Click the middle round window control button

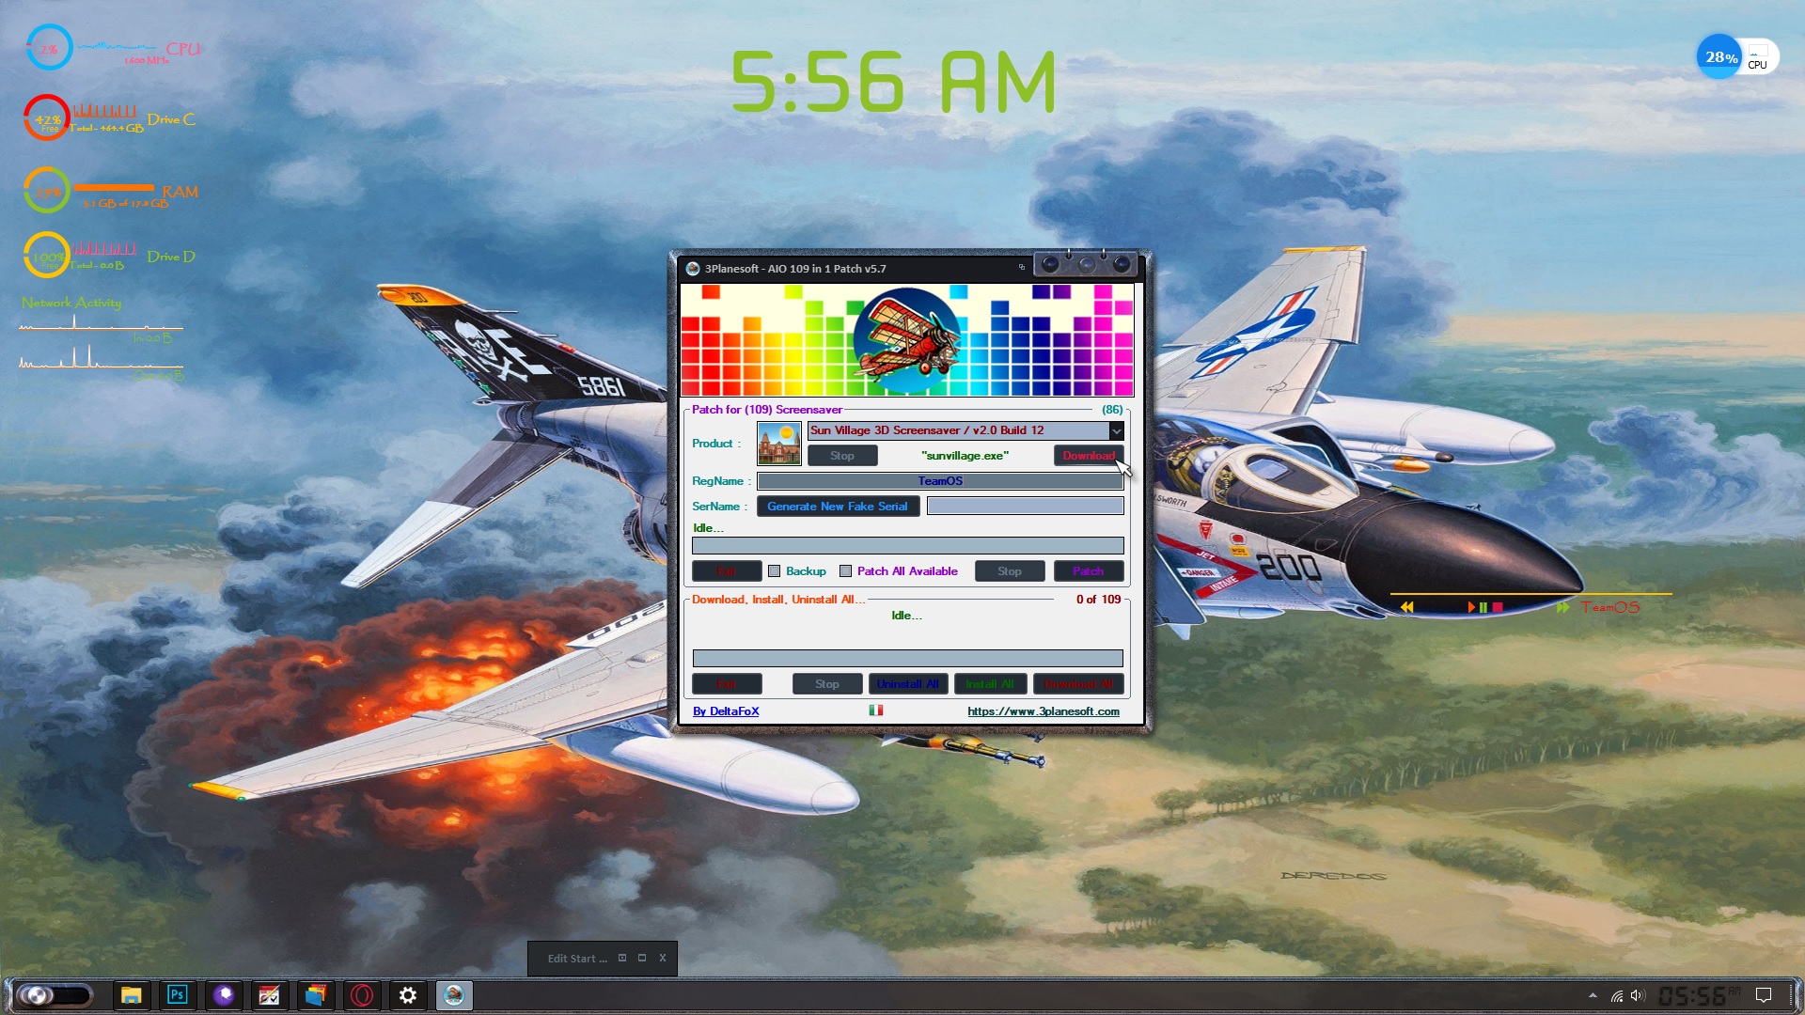[x=1086, y=264]
